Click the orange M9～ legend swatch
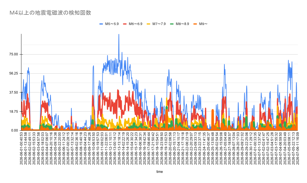Viewport: 307px width, 183px height. pyautogui.click(x=195, y=24)
